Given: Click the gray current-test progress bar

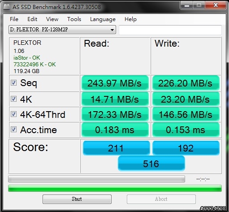Looking at the screenshot, I should 96,179.
